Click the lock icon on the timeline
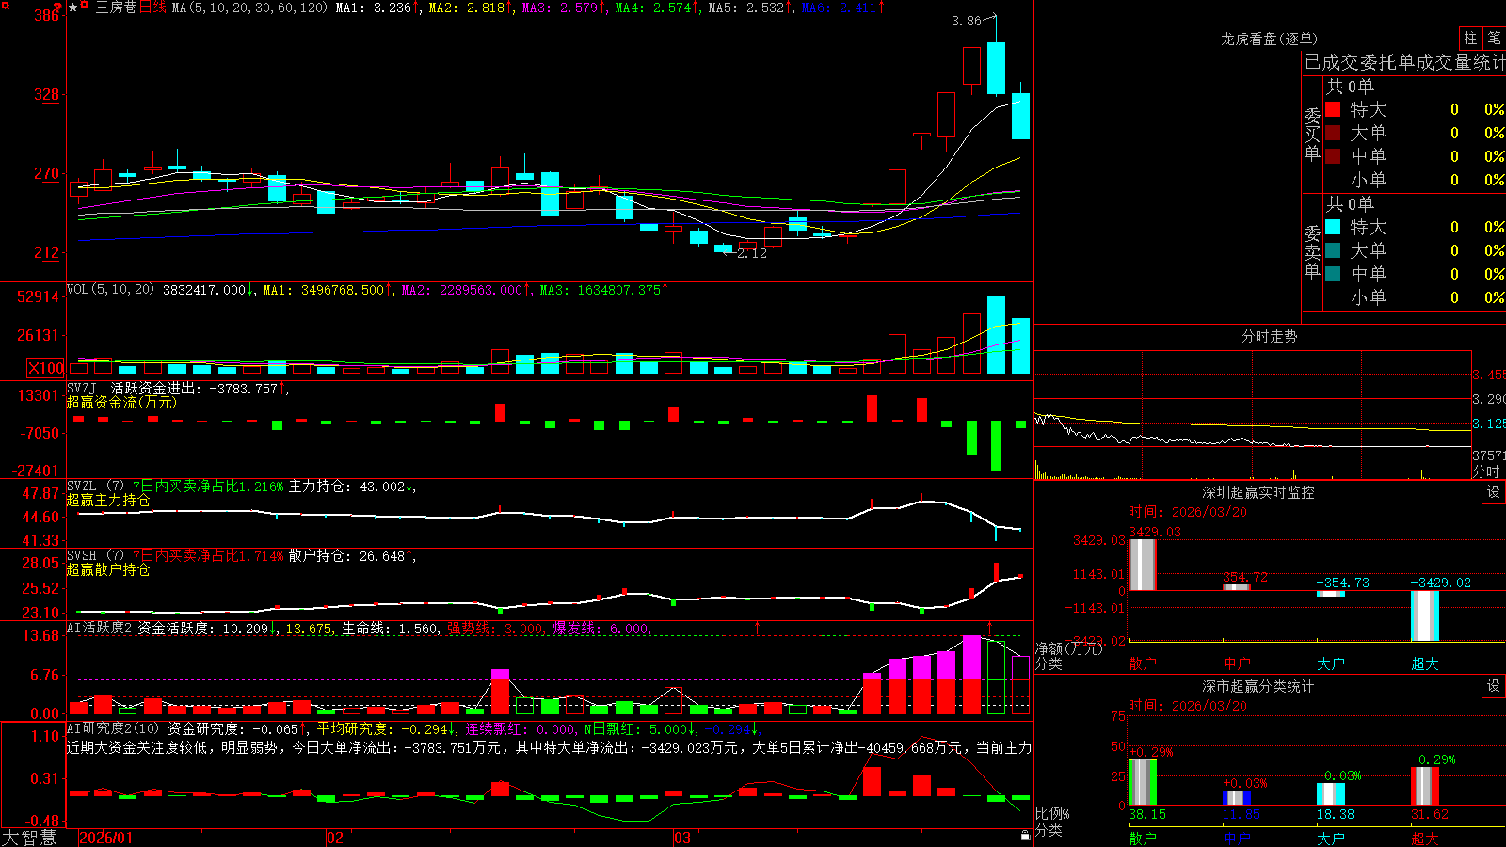Viewport: 1506px width, 847px height. click(1026, 836)
